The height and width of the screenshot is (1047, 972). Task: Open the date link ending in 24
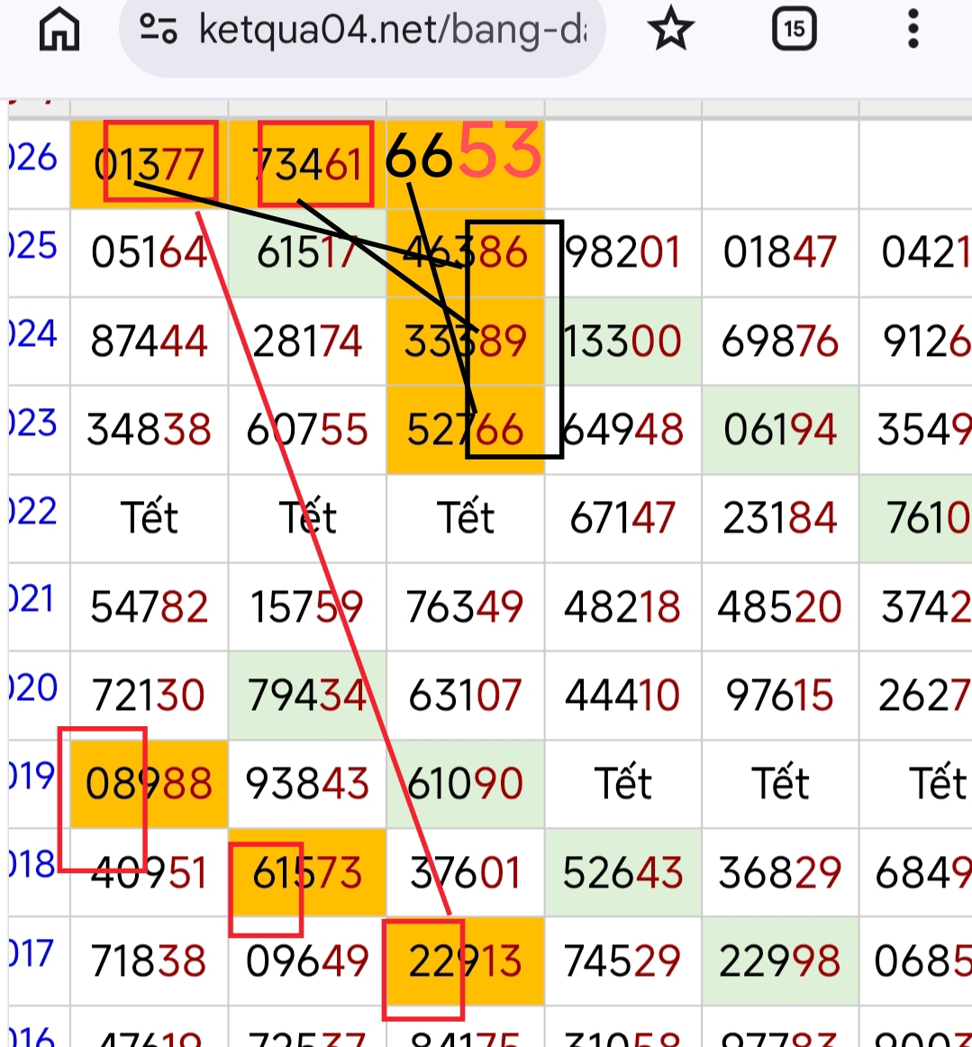[x=33, y=334]
